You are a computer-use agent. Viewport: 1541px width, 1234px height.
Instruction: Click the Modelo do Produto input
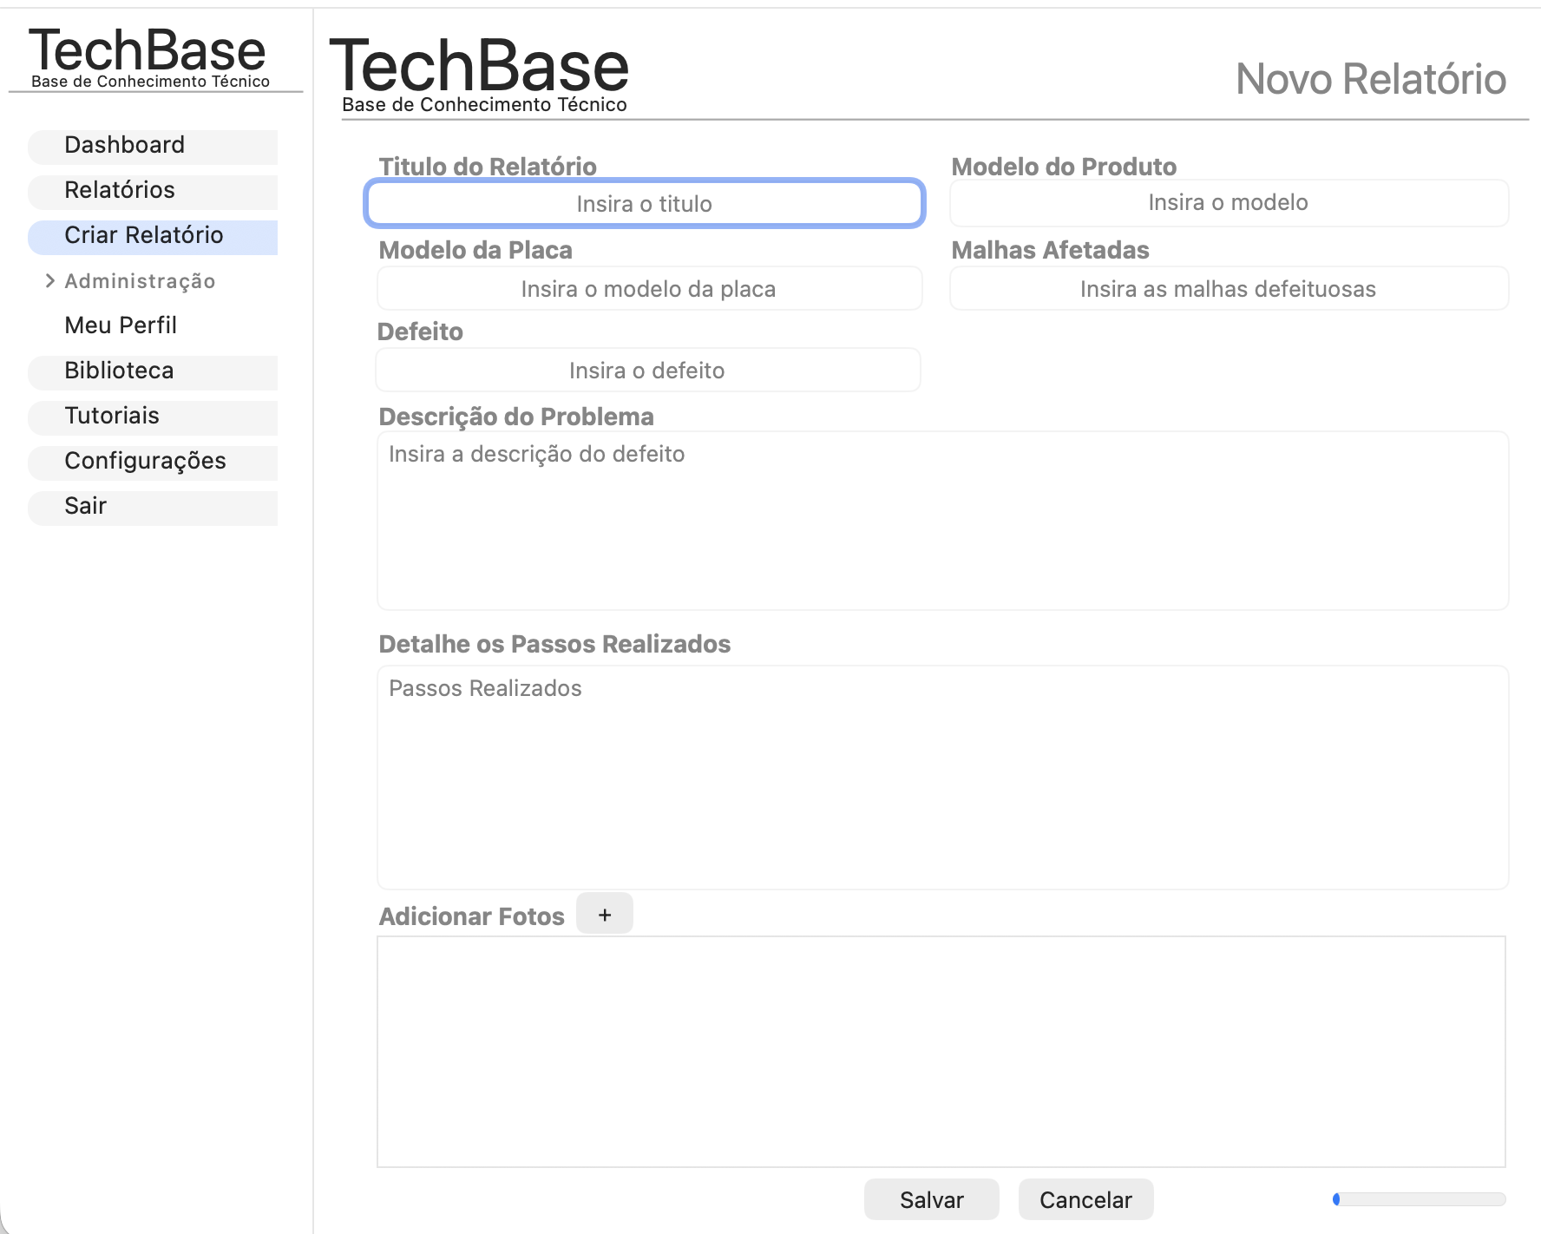pos(1229,203)
